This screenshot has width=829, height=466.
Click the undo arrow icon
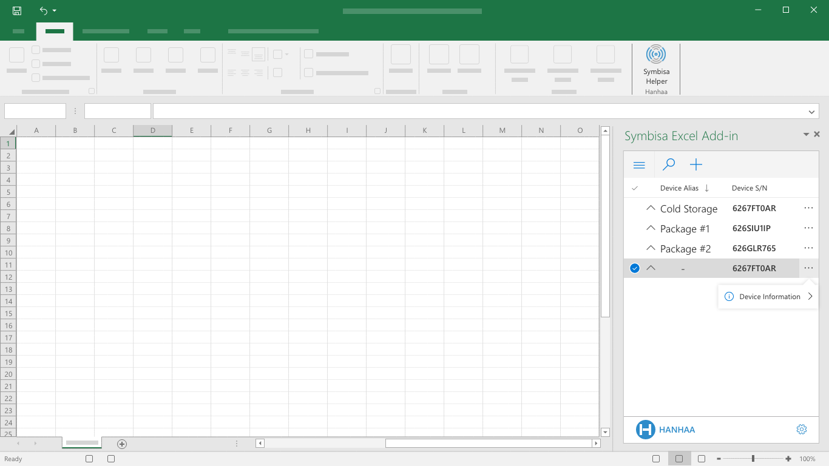(x=44, y=10)
